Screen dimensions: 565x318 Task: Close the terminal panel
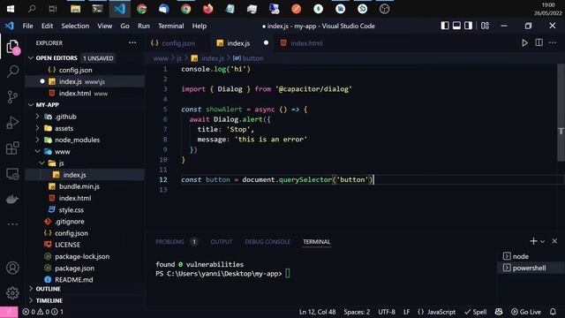pos(554,241)
